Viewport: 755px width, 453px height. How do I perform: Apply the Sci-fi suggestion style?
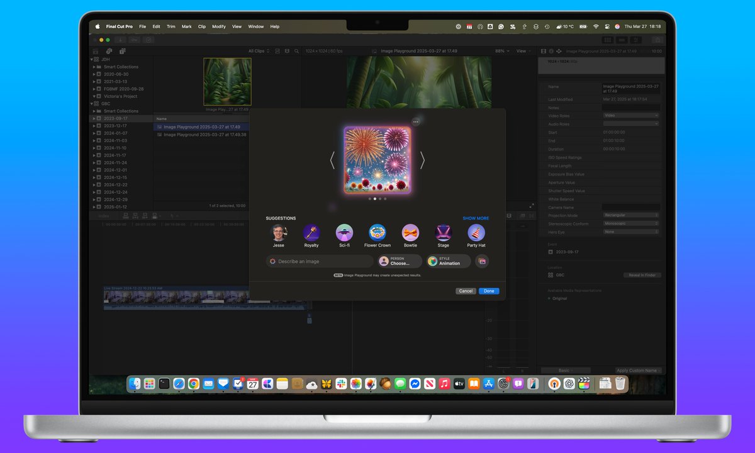(344, 233)
